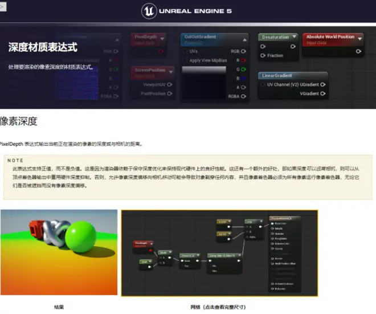Click the Apply View MipBias input pin

[x=186, y=60]
